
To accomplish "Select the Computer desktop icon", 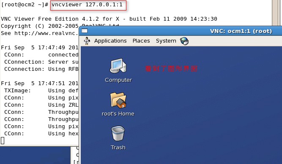I will coord(118,66).
